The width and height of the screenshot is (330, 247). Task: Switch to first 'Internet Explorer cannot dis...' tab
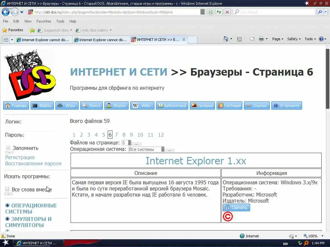coord(44,40)
